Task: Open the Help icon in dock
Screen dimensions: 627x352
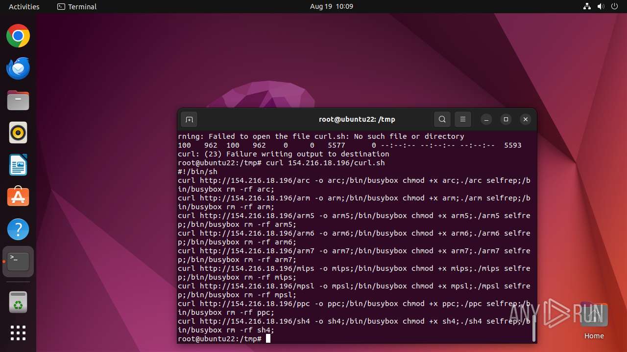Action: 18,229
